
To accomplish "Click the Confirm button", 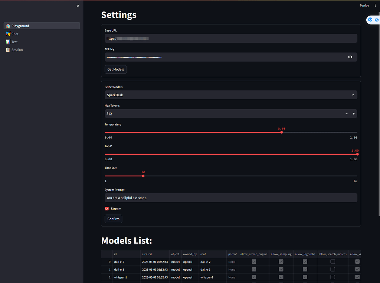I will pyautogui.click(x=114, y=219).
